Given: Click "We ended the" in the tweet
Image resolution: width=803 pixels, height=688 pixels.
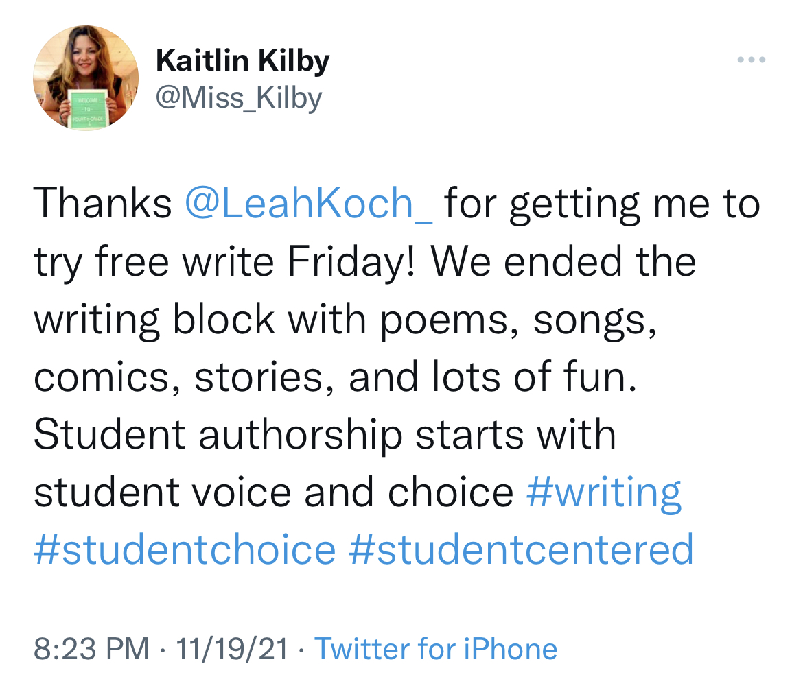Looking at the screenshot, I should tap(563, 261).
